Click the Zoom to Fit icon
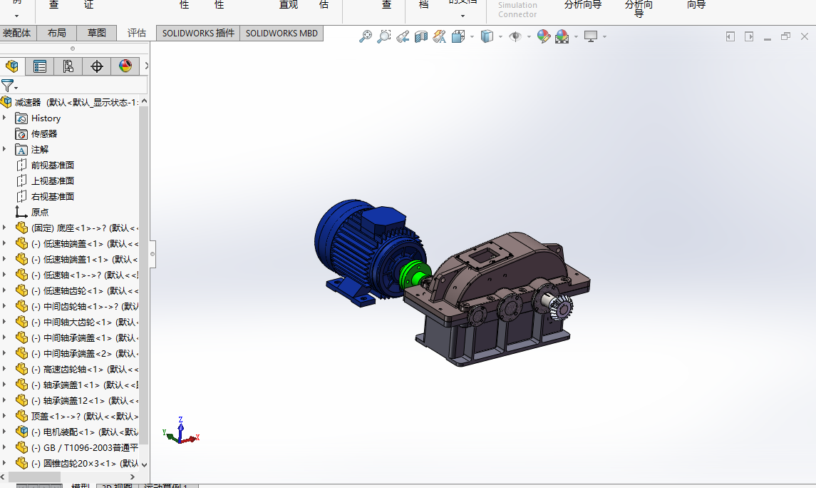The height and width of the screenshot is (488, 816). (366, 36)
